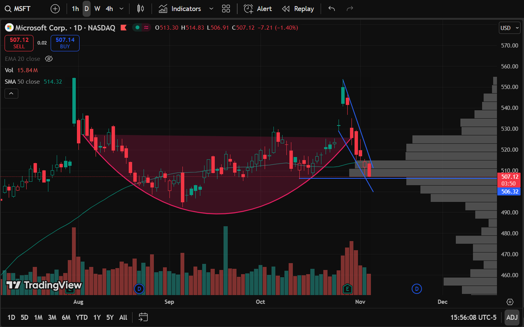The height and width of the screenshot is (327, 524).
Task: Click D dividend marker near September
Action: tap(139, 289)
